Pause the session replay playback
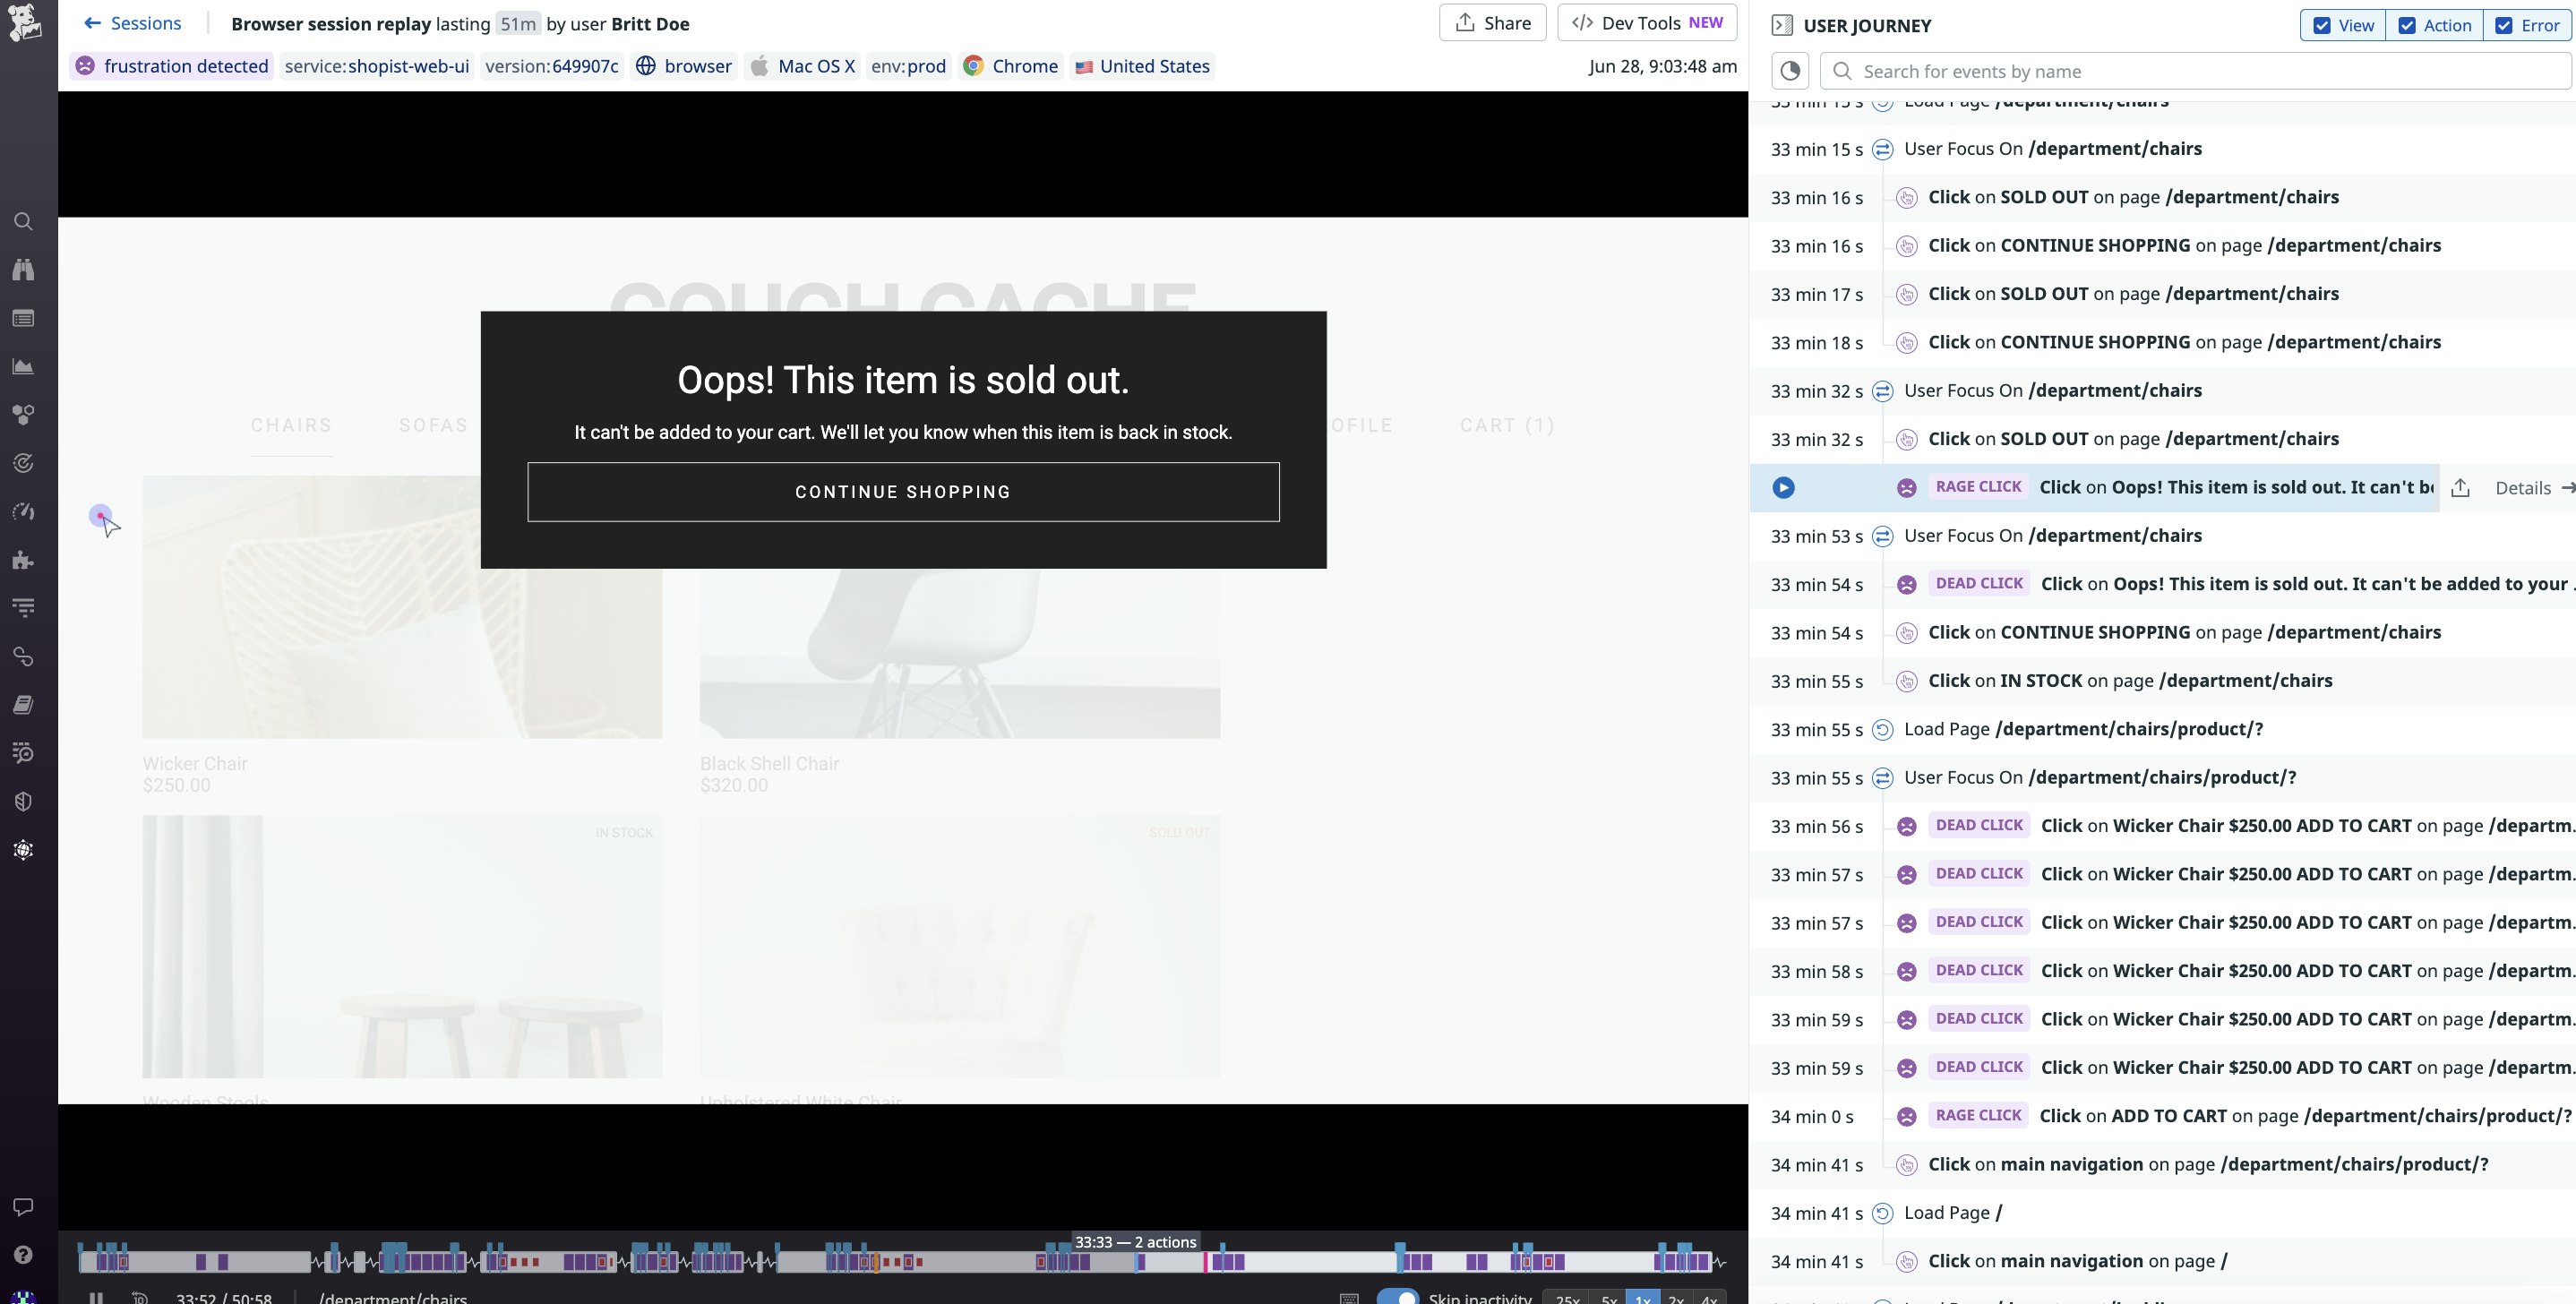 tap(96, 1298)
